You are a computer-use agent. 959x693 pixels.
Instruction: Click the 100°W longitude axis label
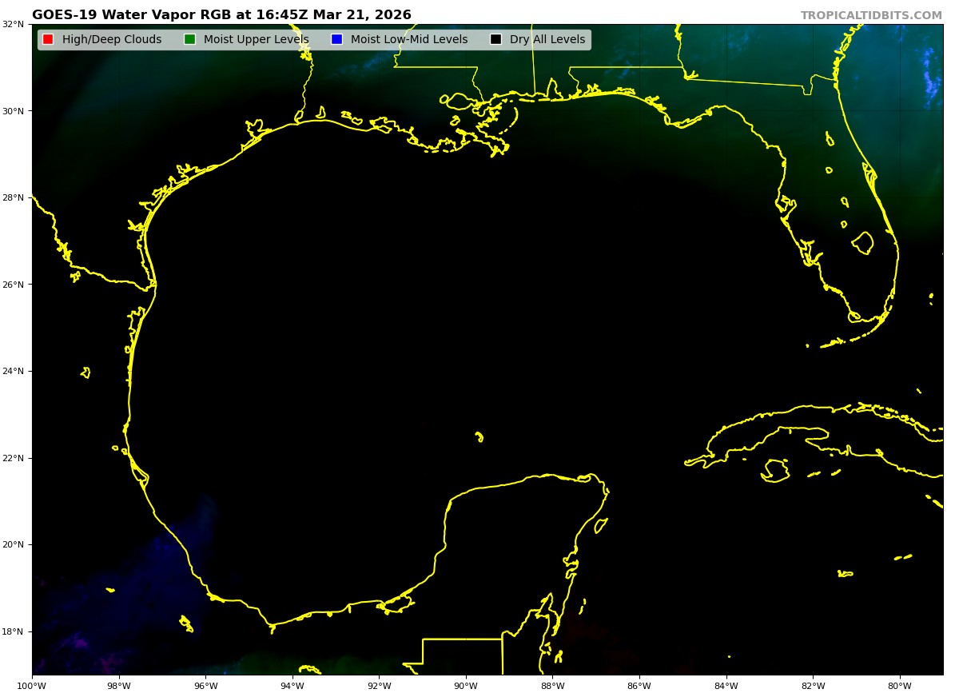32,685
